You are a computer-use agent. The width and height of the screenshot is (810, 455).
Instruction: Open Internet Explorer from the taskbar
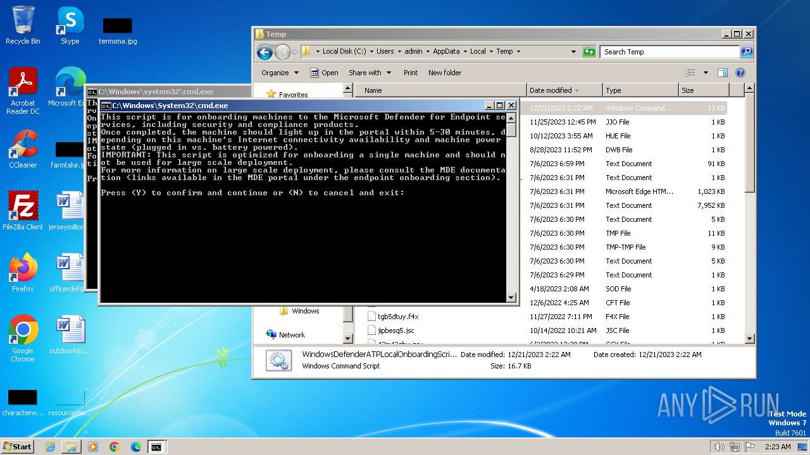[x=50, y=447]
